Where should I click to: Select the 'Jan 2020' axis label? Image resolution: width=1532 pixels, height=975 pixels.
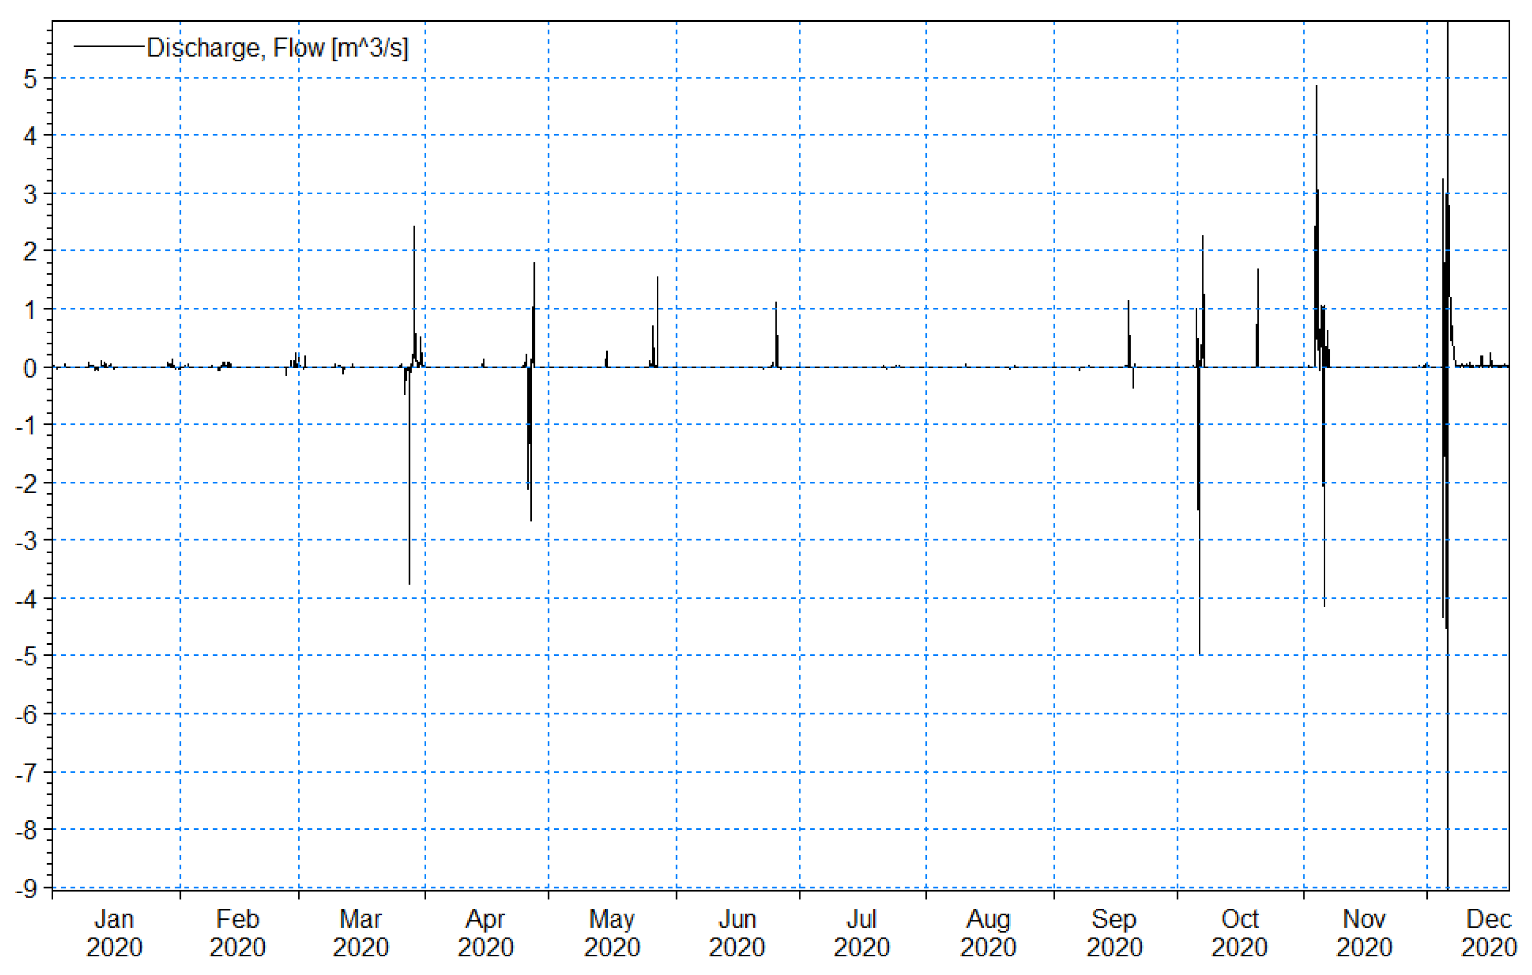click(114, 933)
